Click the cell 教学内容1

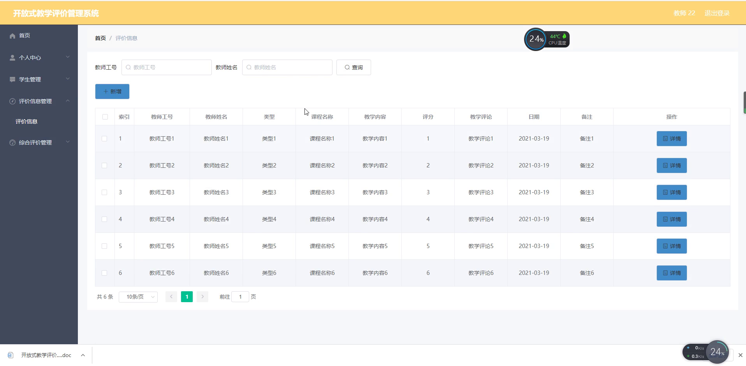pyautogui.click(x=375, y=139)
